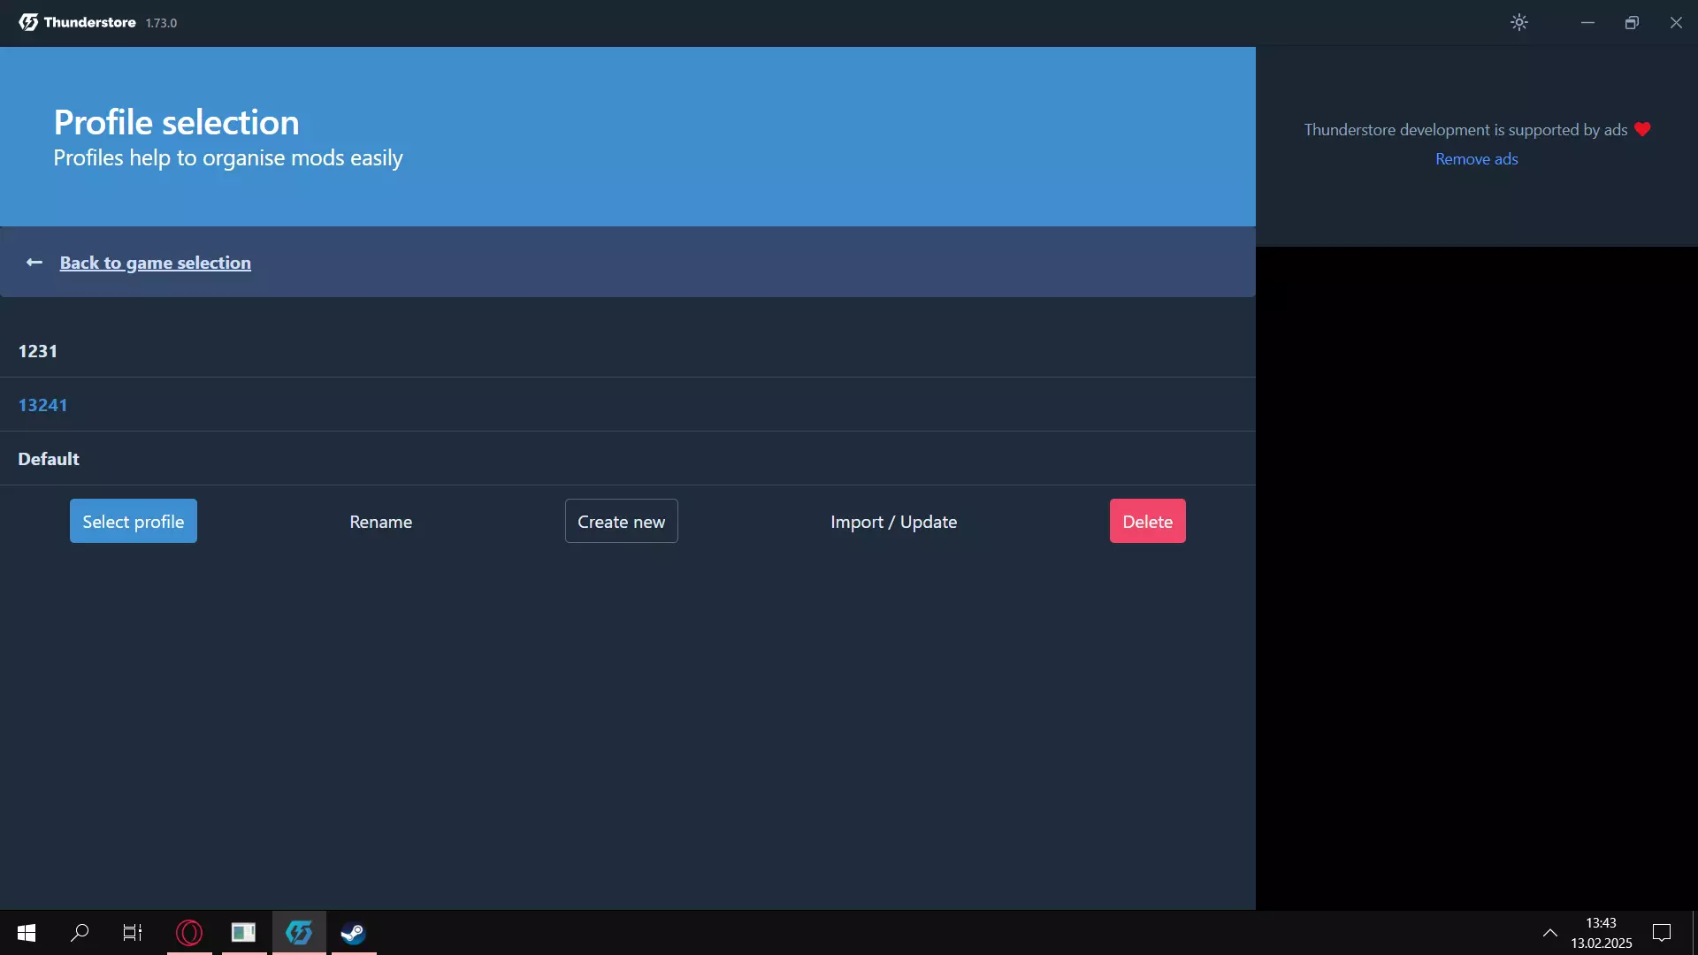Click Create new profile button
Image resolution: width=1698 pixels, height=955 pixels.
click(x=621, y=522)
